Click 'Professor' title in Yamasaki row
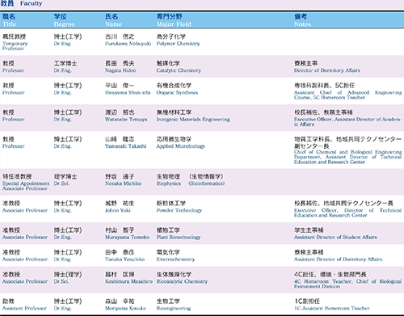This screenshot has height=316, width=404. pyautogui.click(x=14, y=146)
